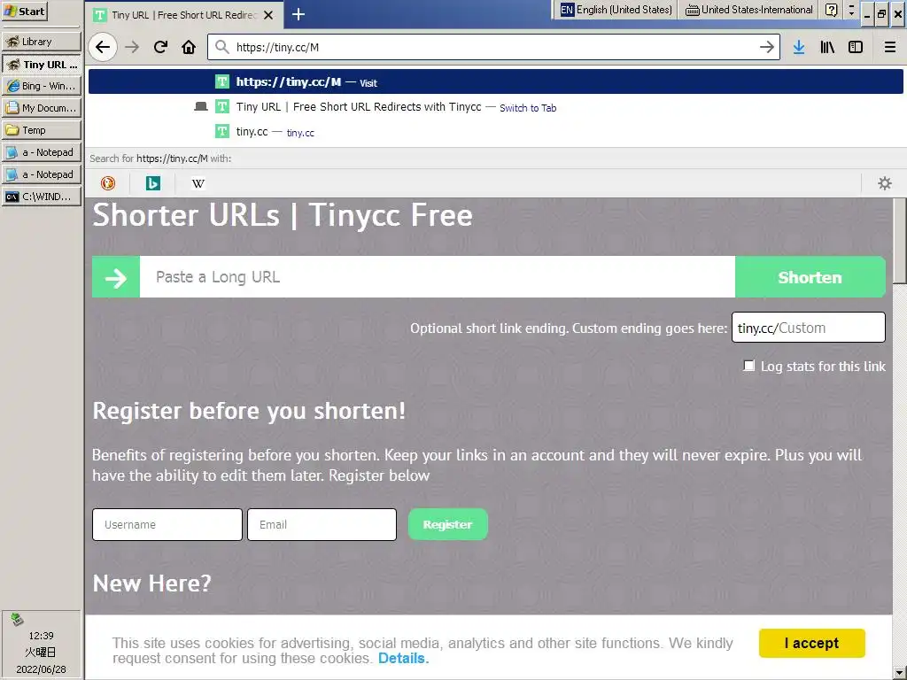Open language bar help icon

831,10
